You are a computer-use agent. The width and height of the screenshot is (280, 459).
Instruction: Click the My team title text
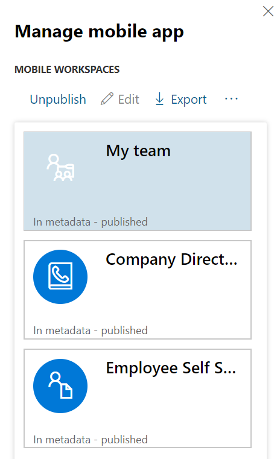tap(138, 151)
